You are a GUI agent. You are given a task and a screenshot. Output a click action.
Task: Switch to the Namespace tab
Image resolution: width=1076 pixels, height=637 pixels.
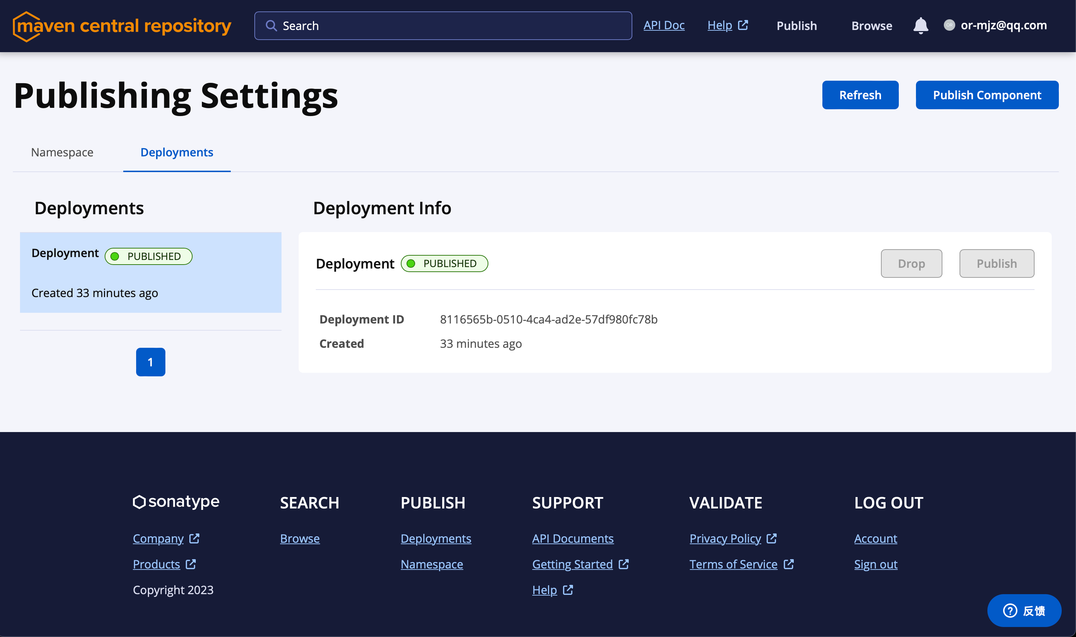click(62, 152)
